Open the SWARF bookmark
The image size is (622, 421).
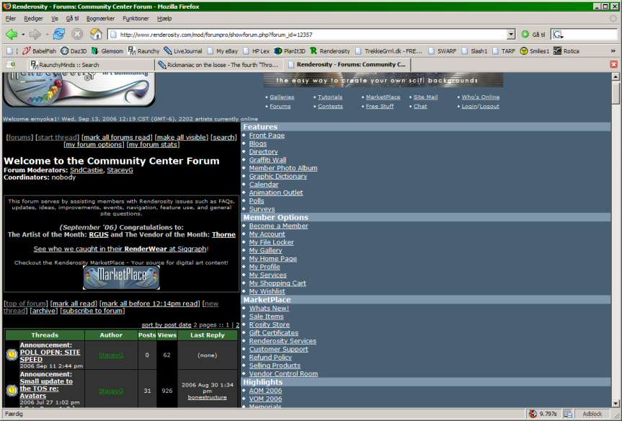(443, 50)
